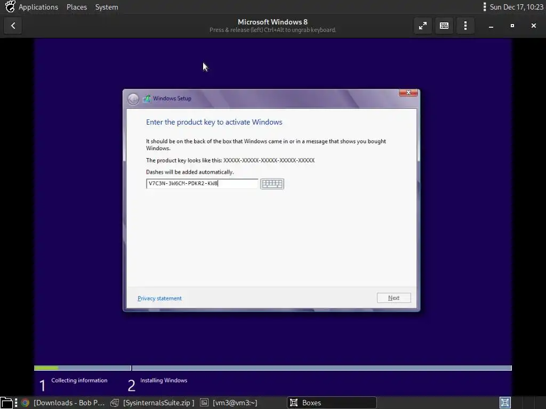Click the installation progress bar
This screenshot has height=409, width=546.
(272, 368)
